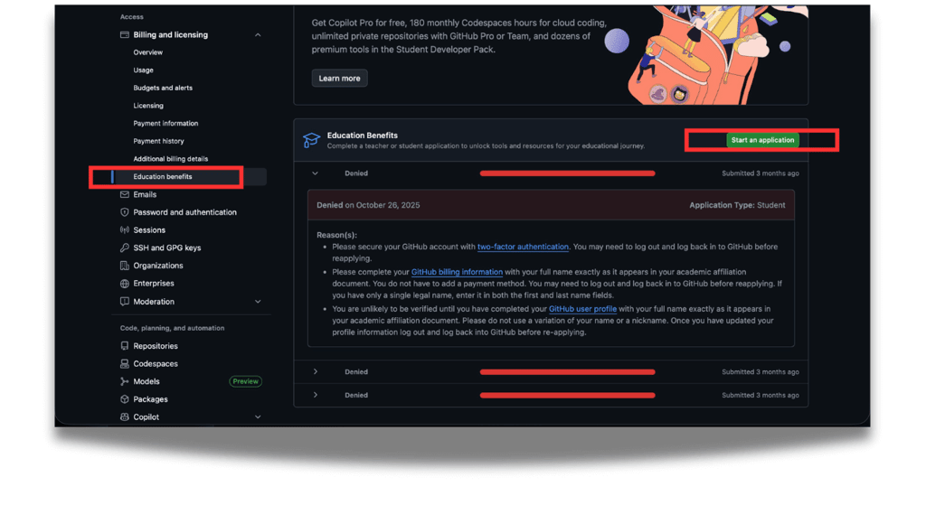The image size is (926, 524).
Task: Open the Education benefits menu item
Action: click(x=163, y=176)
